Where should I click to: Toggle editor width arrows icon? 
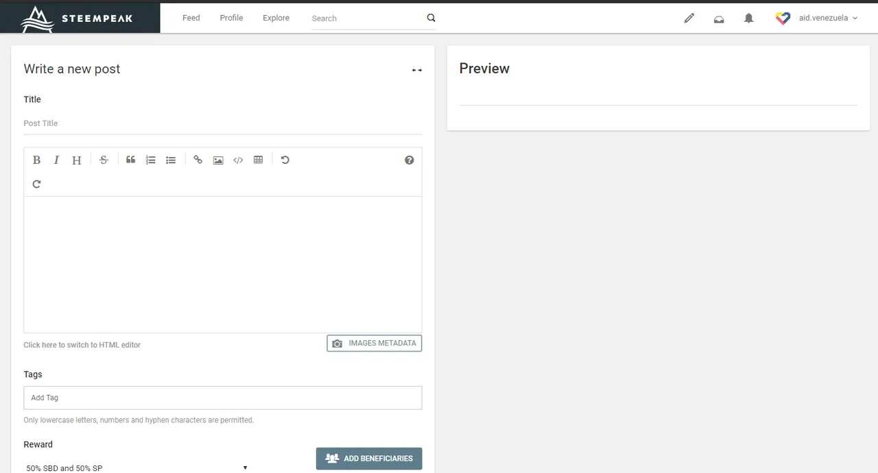(x=416, y=70)
